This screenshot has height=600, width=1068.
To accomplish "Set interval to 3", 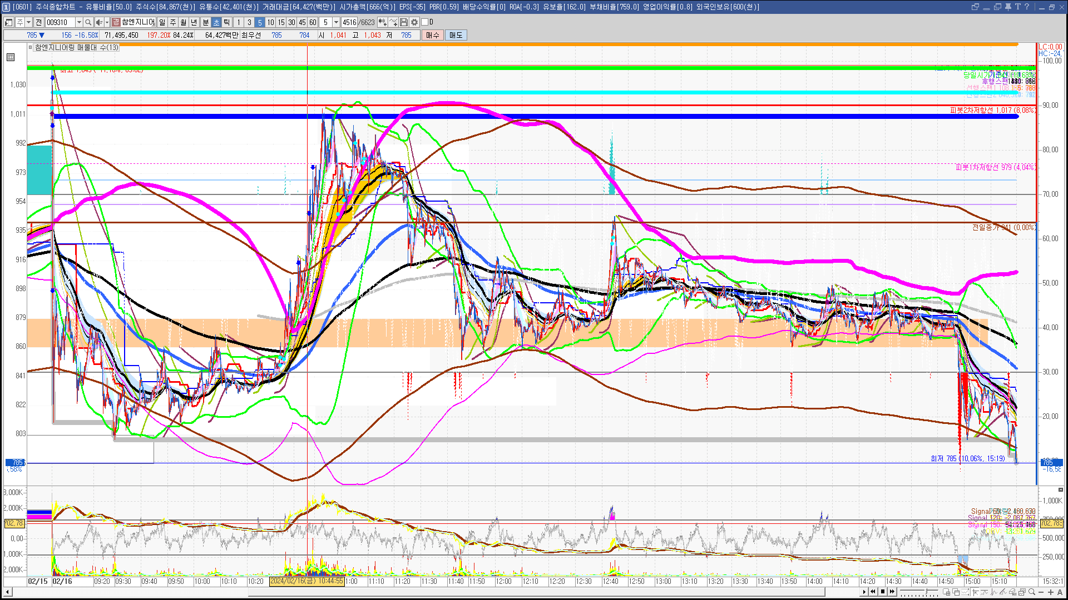I will click(x=249, y=22).
